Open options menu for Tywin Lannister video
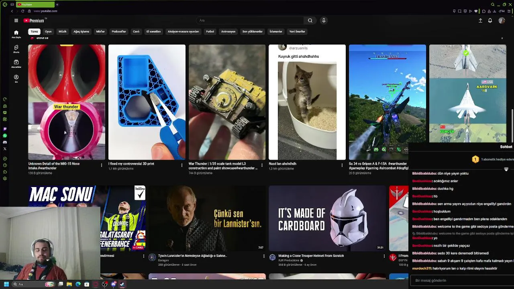Viewport: 514px width, 289px height. click(264, 256)
